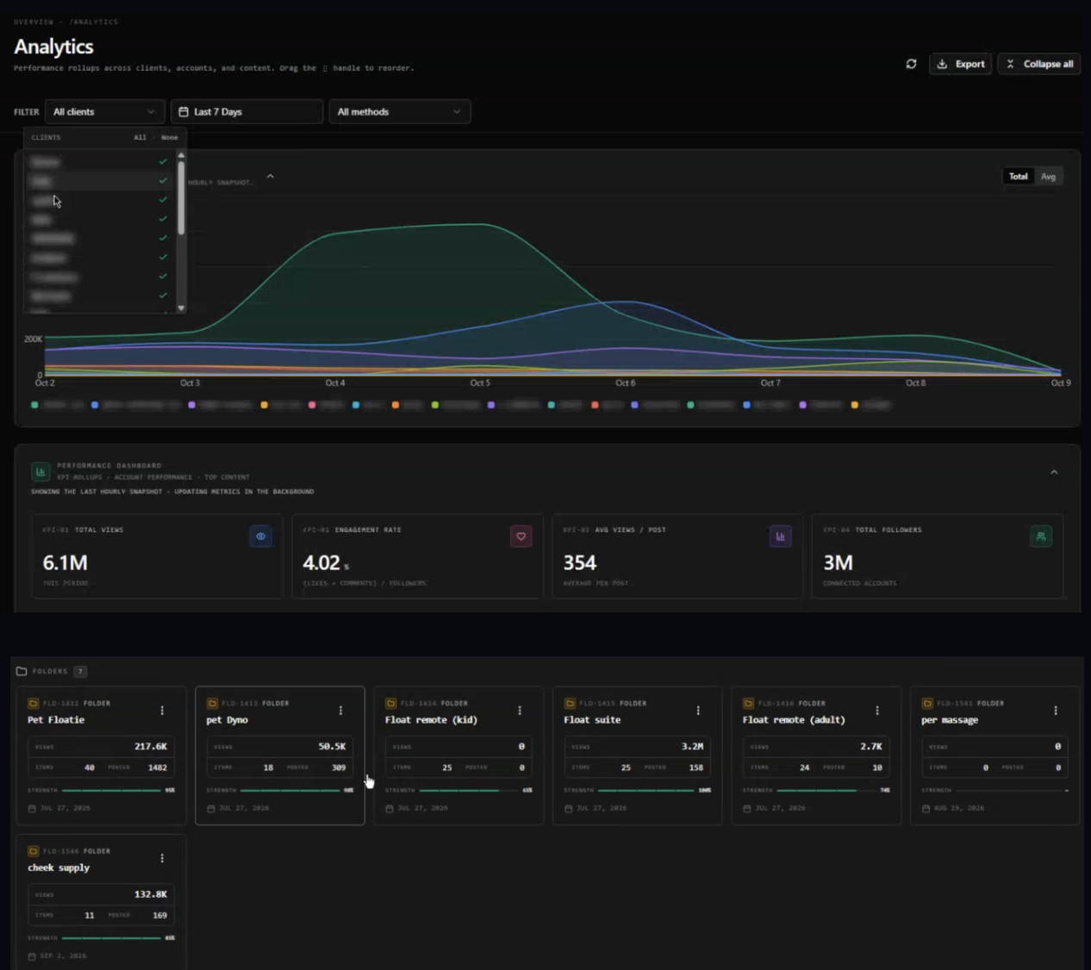Click the pet Dyno yellow folder icon

coord(212,703)
